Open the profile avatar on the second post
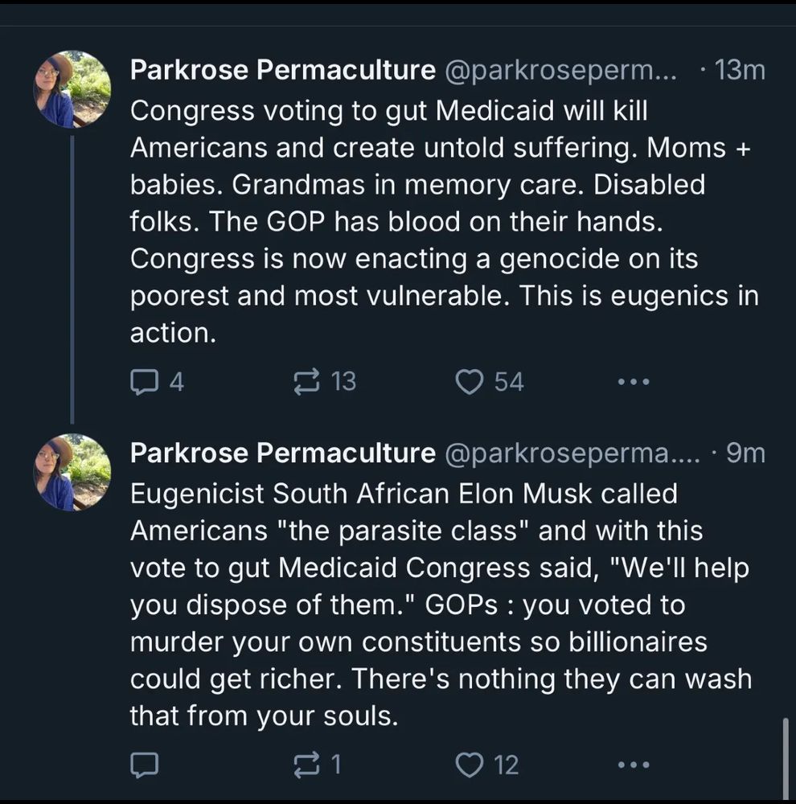 pyautogui.click(x=72, y=472)
